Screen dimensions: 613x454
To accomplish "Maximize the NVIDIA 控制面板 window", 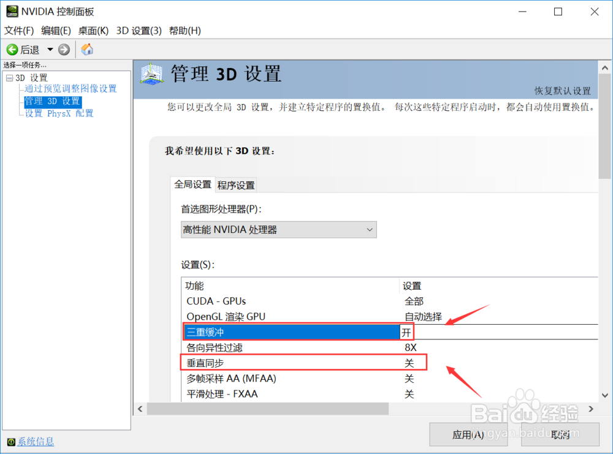I will point(558,12).
